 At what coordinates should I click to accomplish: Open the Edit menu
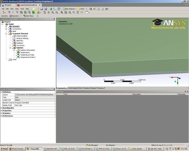[7, 9]
